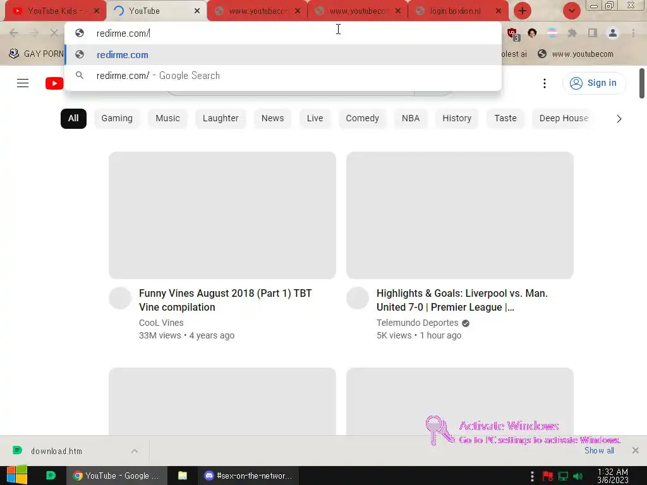The width and height of the screenshot is (647, 485).
Task: Stop page loading with X button
Action: [54, 33]
